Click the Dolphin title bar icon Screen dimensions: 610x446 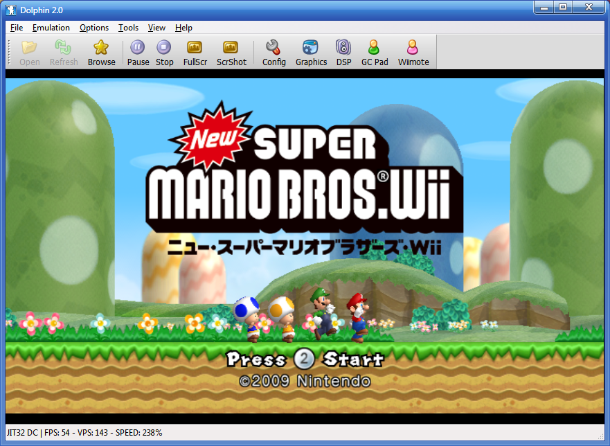coord(11,10)
